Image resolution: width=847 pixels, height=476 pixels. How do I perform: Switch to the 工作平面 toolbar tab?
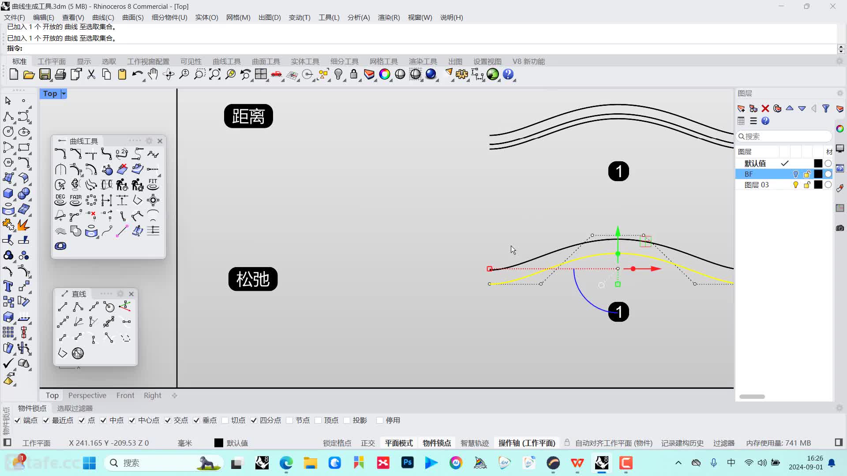(52, 62)
